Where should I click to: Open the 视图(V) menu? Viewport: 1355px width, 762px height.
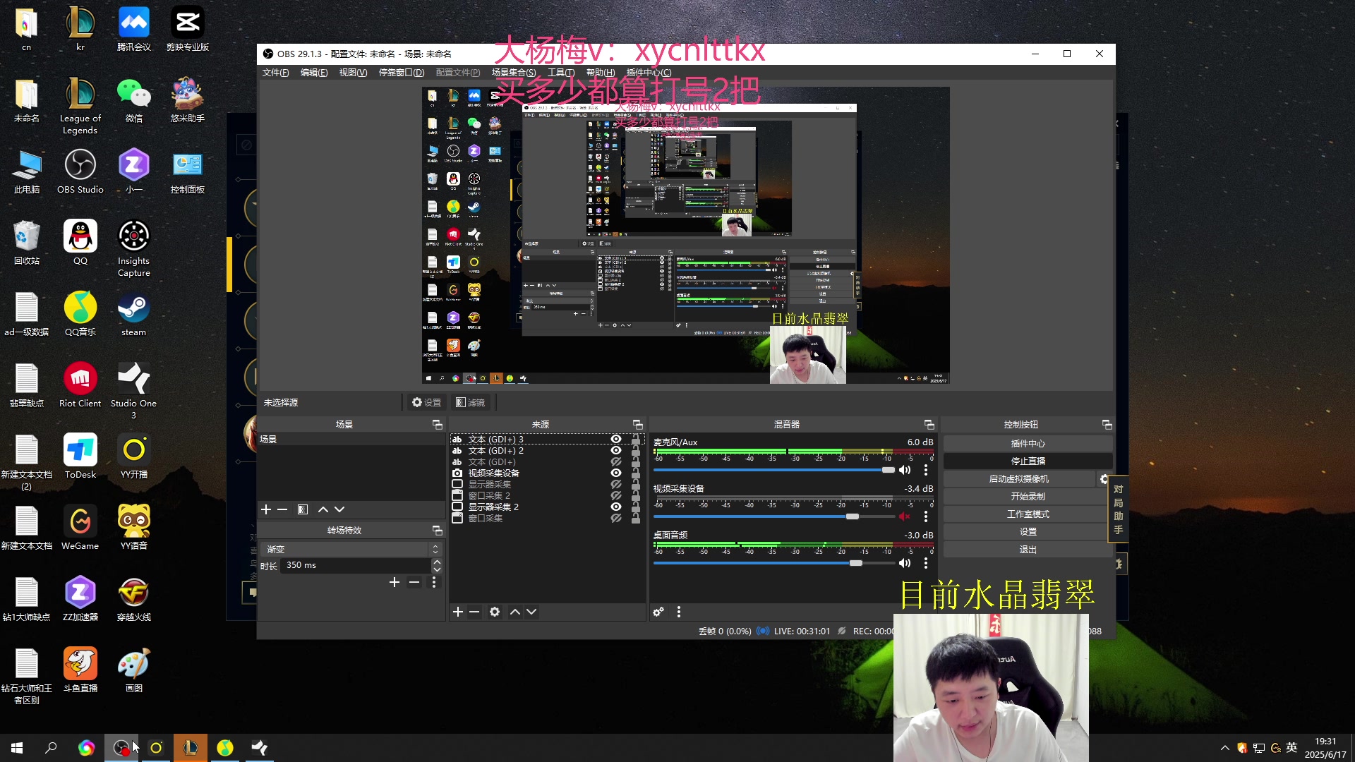tap(353, 73)
